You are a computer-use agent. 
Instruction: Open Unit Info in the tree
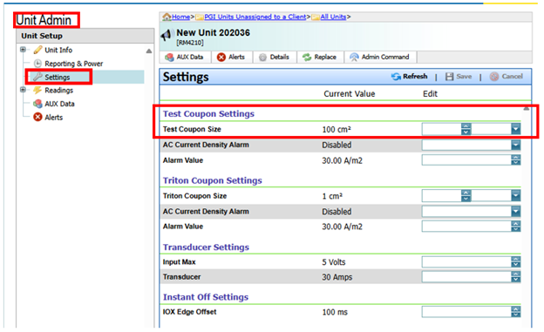click(x=58, y=50)
